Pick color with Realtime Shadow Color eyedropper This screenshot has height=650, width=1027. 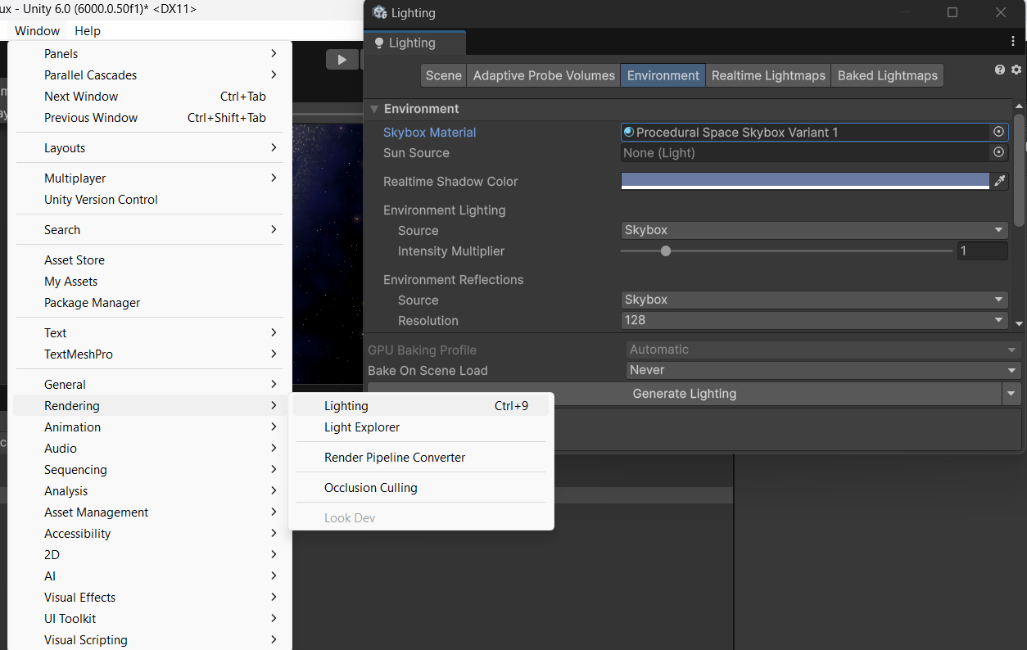pos(999,181)
